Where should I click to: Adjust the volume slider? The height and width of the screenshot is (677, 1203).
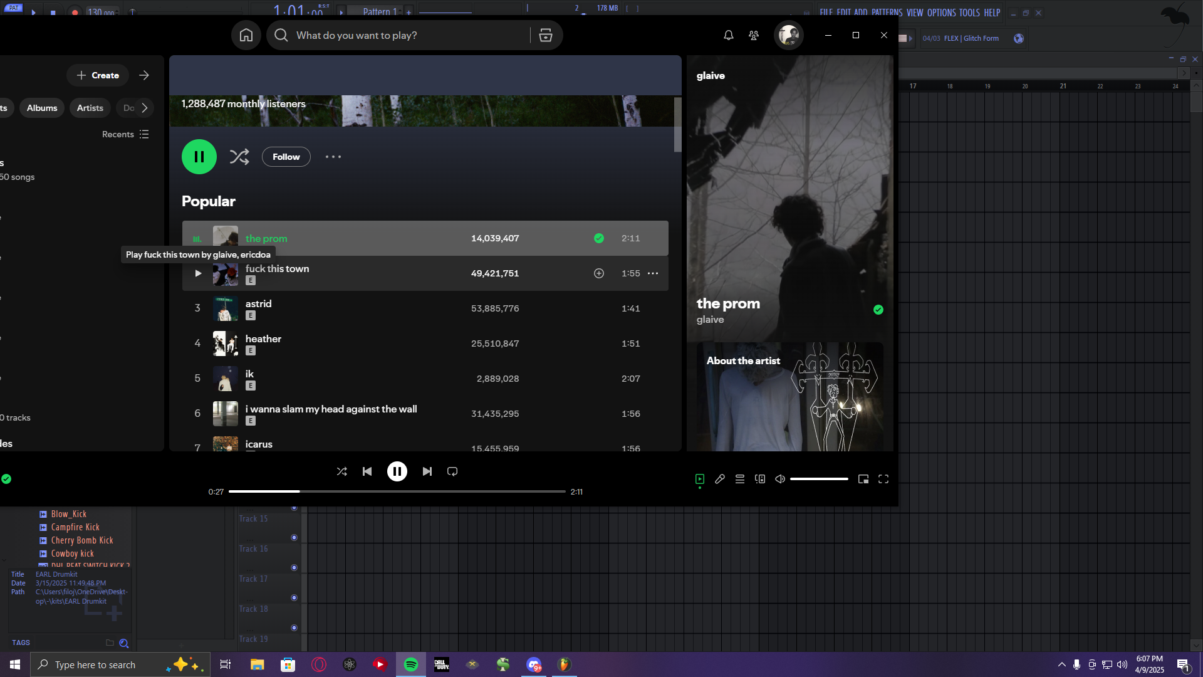tap(819, 479)
